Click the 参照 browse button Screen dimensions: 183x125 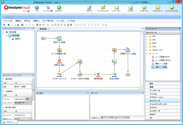tap(28, 99)
